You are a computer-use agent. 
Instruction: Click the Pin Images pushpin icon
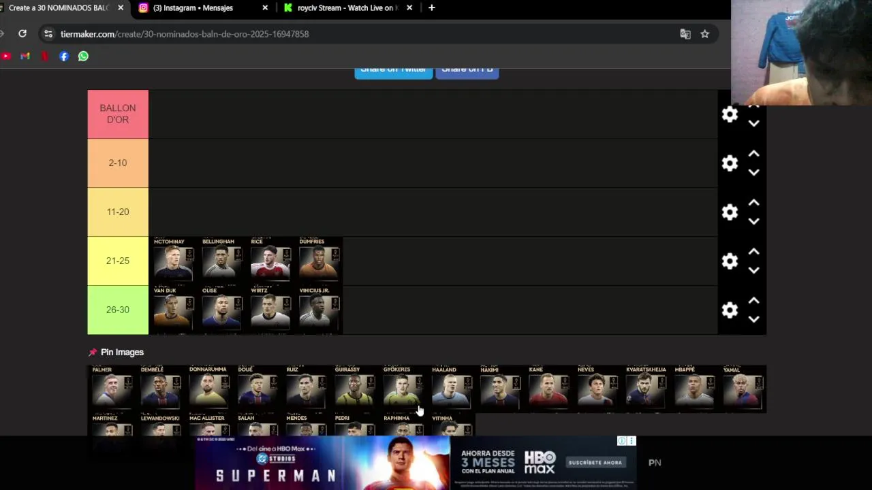[93, 352]
